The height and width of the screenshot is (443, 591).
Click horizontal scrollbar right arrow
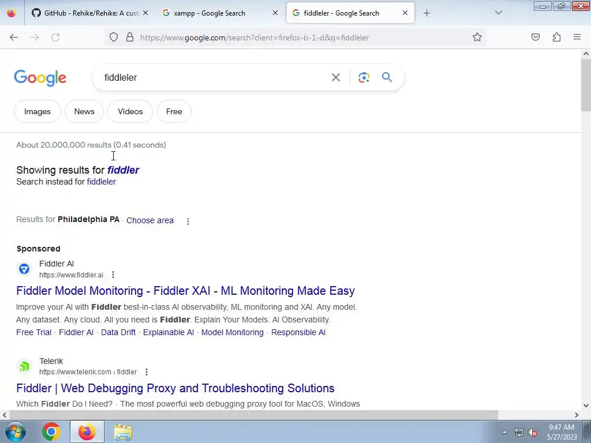(577, 415)
